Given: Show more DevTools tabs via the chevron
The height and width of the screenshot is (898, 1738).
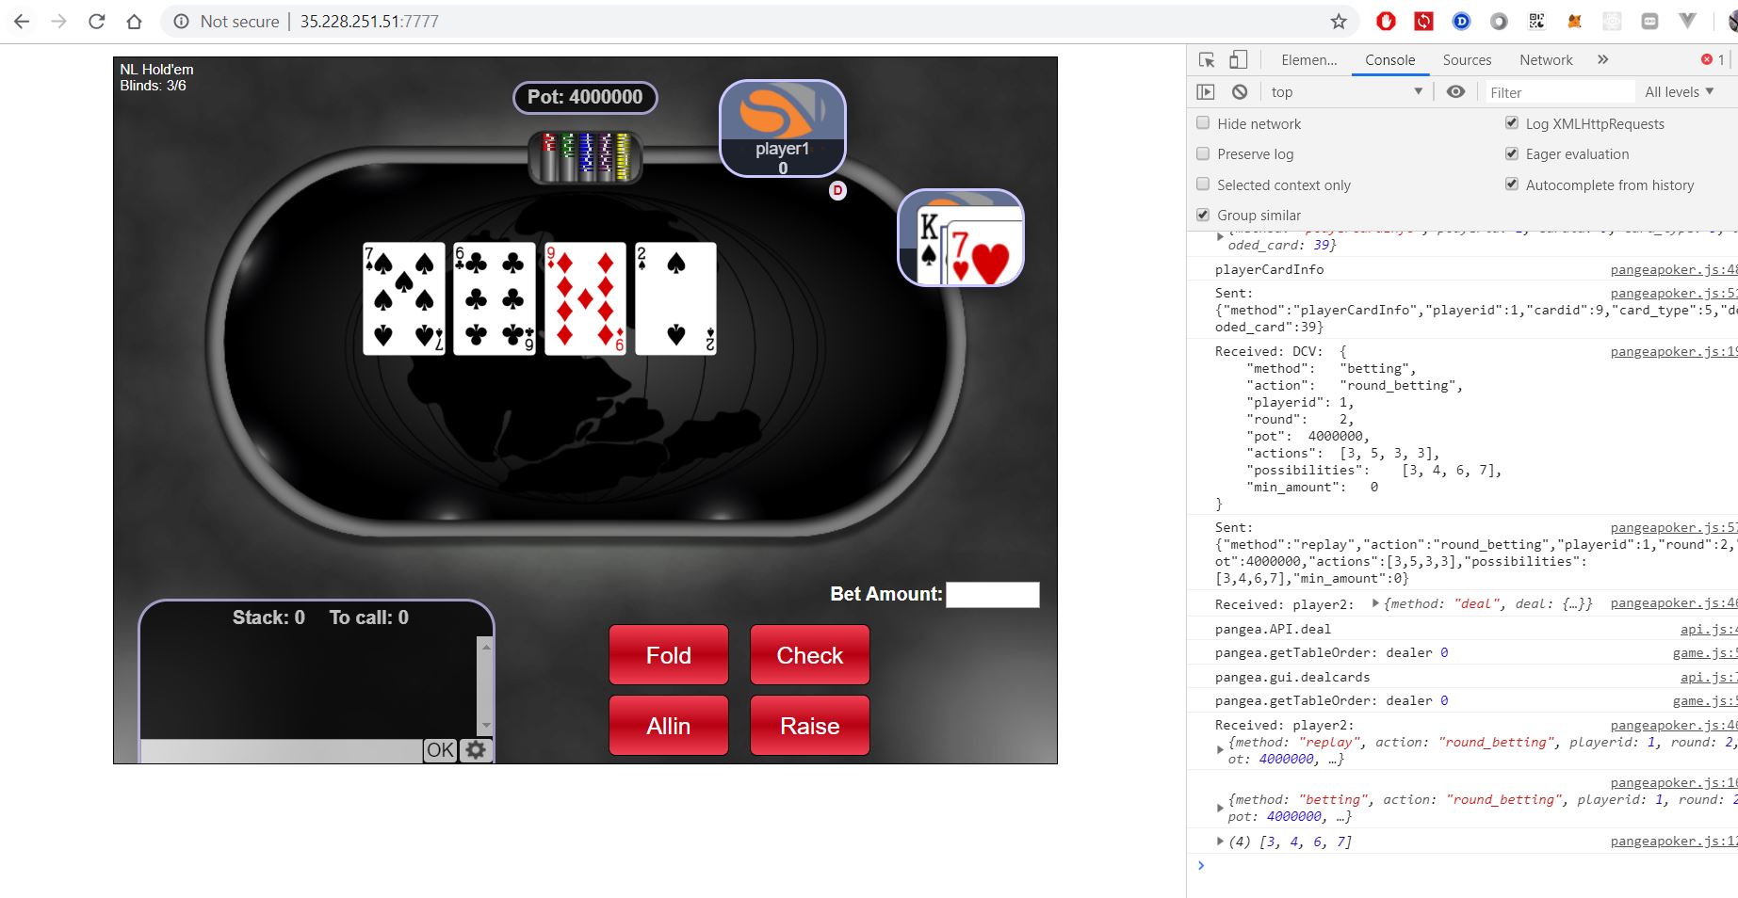Looking at the screenshot, I should [1603, 59].
